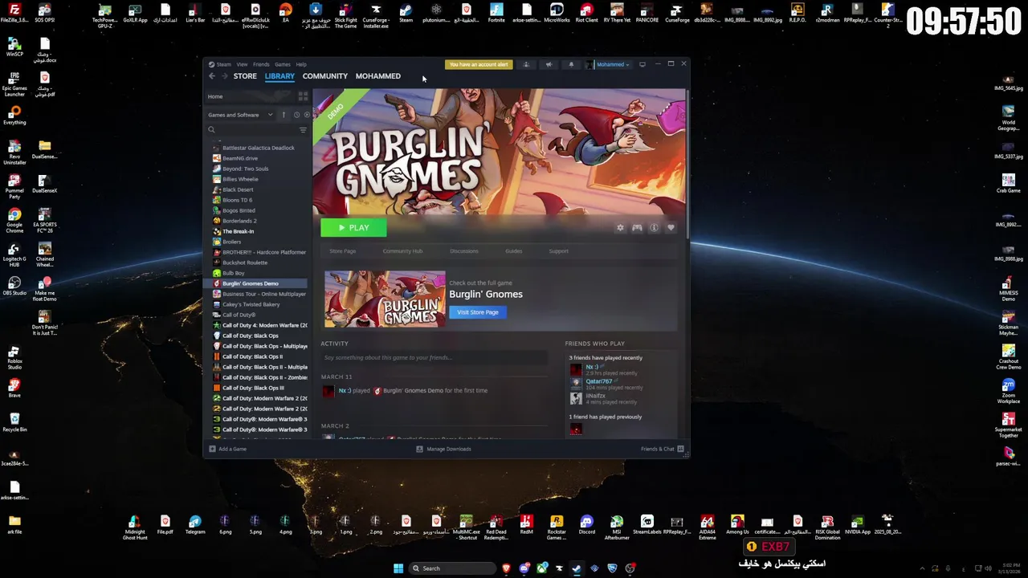Click the activity status input field
This screenshot has height=578, width=1028.
pos(434,357)
